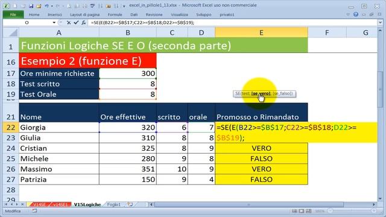Open the Sviluppo ribbon tab

click(204, 14)
